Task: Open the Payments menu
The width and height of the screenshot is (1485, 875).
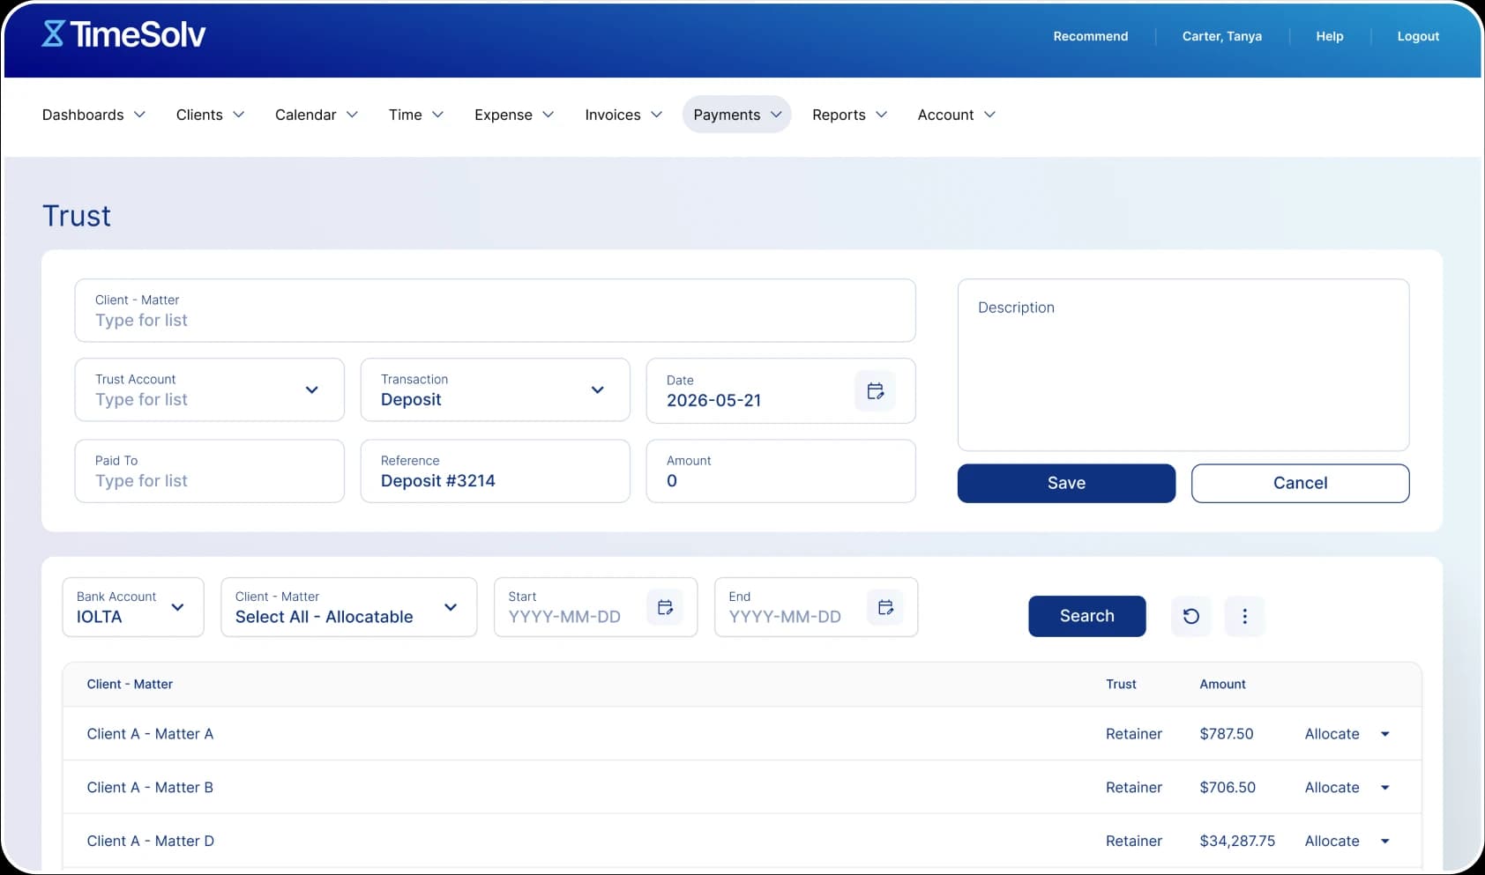Action: click(736, 115)
